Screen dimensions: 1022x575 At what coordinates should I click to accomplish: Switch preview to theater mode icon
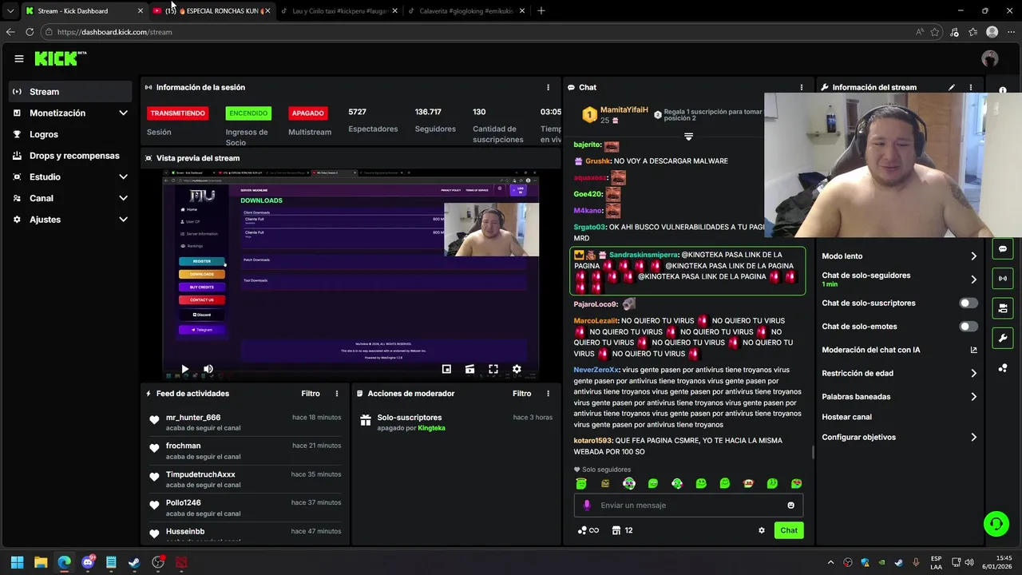pos(469,369)
